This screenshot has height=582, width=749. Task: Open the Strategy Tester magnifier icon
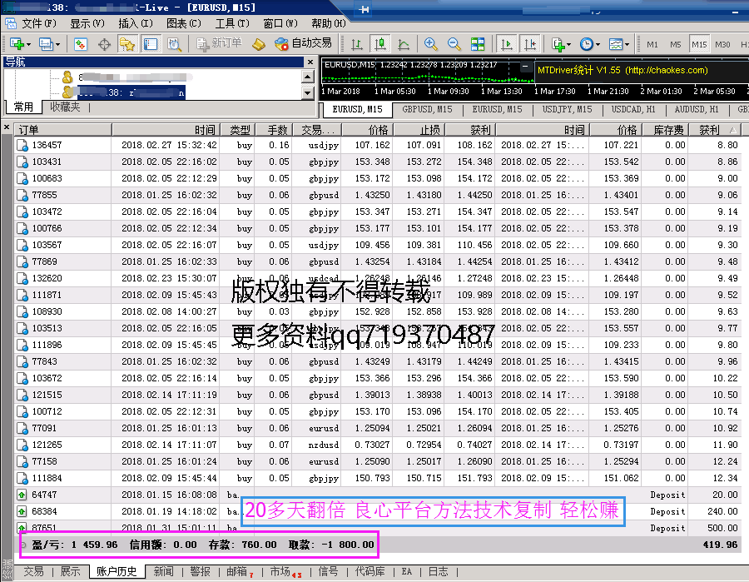click(x=174, y=44)
